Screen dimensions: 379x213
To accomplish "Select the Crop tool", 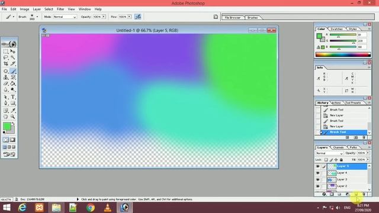I will click(5, 64).
